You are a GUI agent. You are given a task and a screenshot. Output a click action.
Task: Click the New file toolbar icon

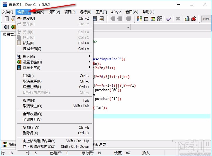pos(7,19)
